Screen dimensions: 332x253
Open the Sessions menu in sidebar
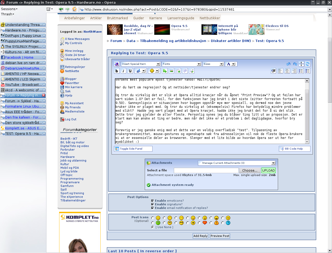[9, 9]
